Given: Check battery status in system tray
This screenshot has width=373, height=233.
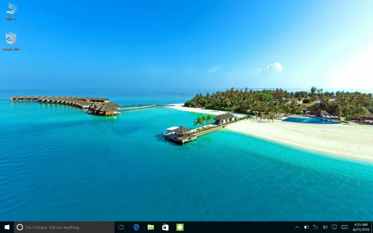Looking at the screenshot, I should pyautogui.click(x=307, y=227).
